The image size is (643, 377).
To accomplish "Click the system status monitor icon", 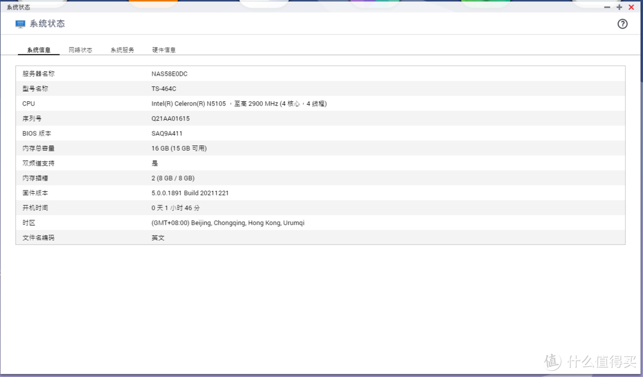I will pos(20,24).
